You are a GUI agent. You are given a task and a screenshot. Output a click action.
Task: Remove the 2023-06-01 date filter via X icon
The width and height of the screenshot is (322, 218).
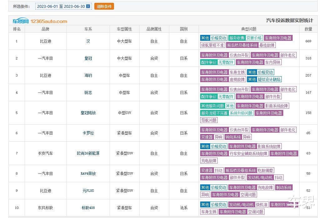point(88,6)
